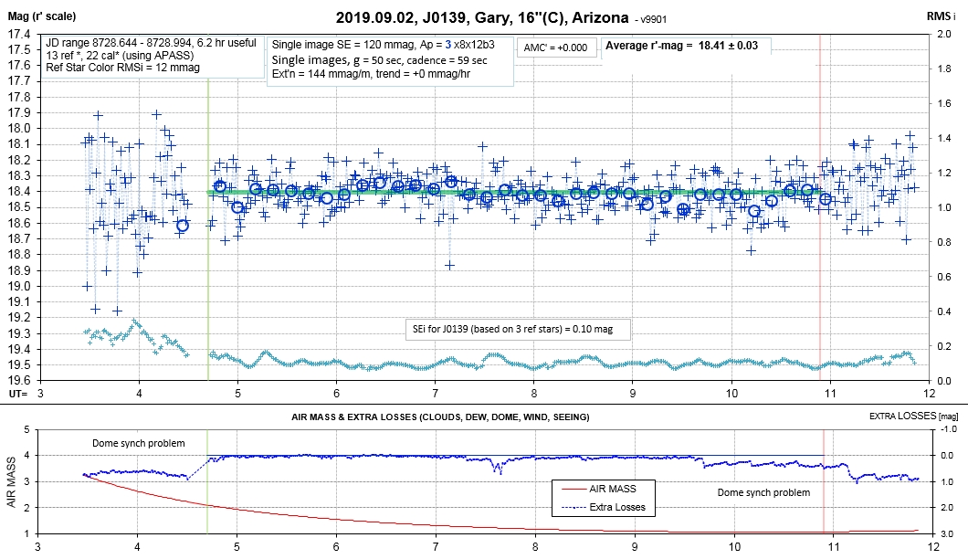This screenshot has height=559, width=968.
Task: Click the "1.8" tick on the RMS axis
Action: coord(944,69)
